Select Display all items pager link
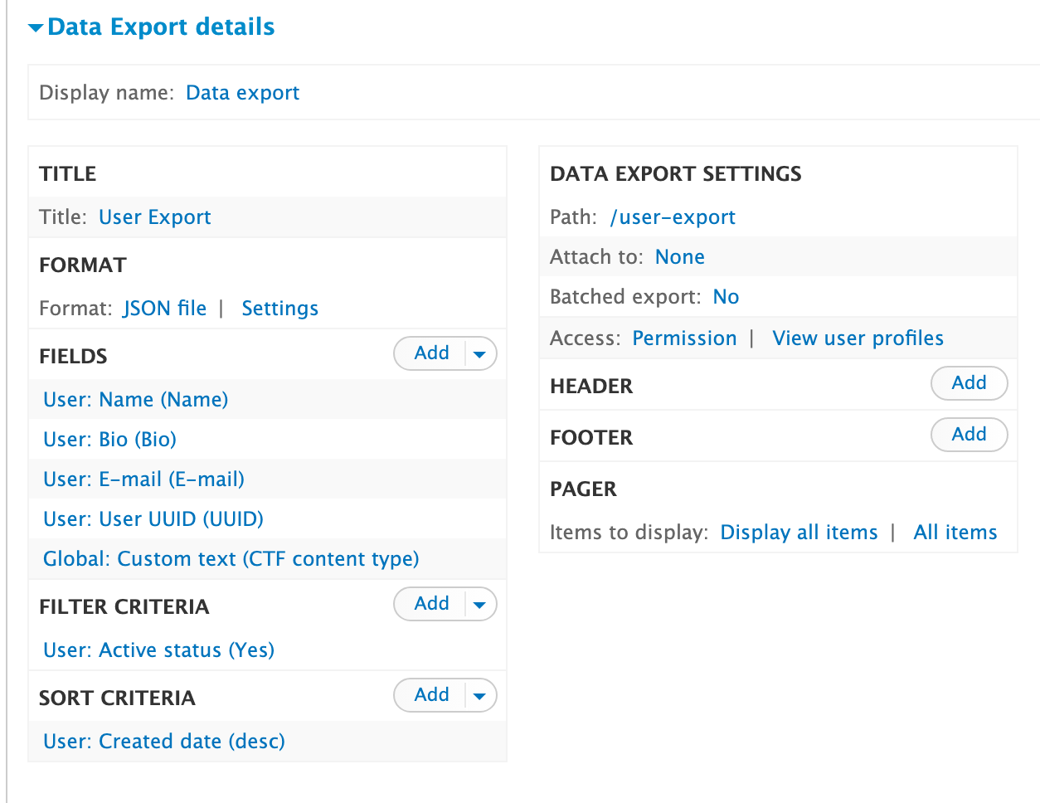The height and width of the screenshot is (803, 1040). 799,533
